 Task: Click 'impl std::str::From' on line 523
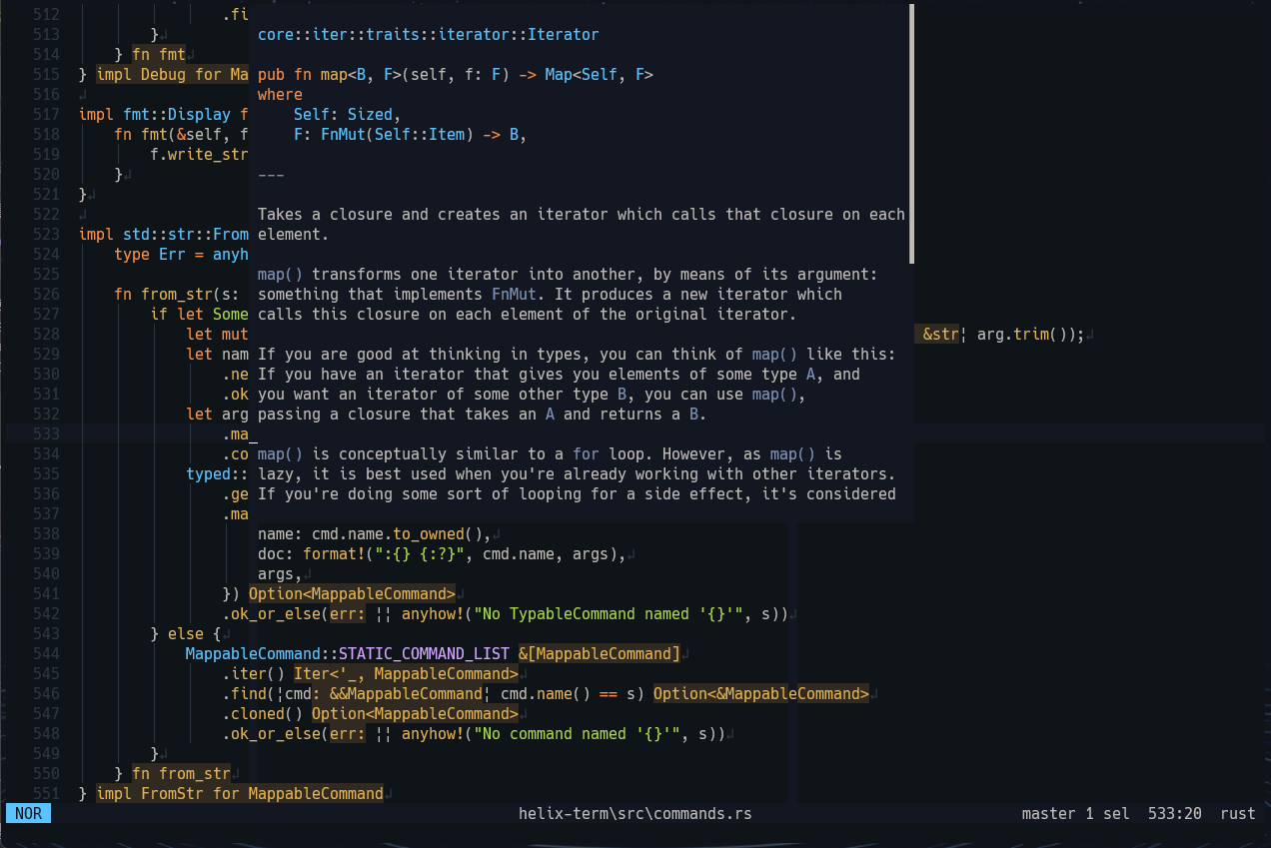(x=164, y=234)
